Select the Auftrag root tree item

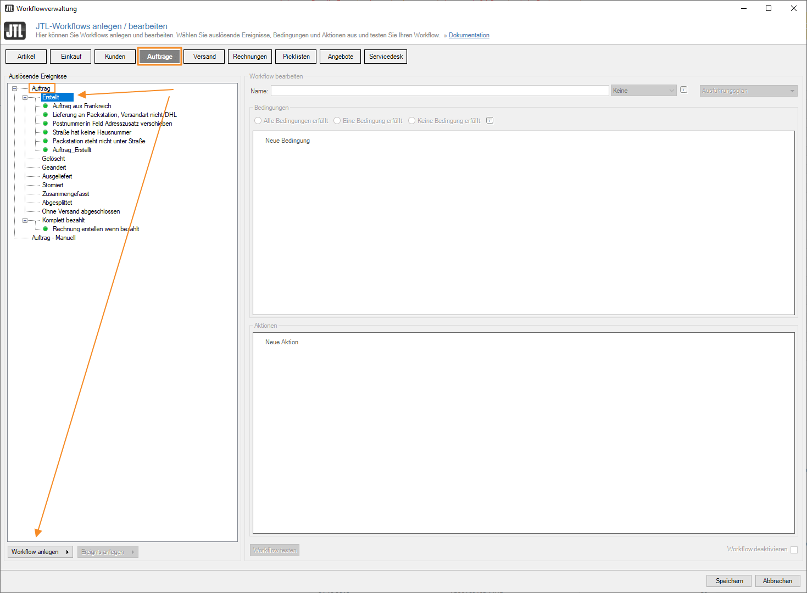pyautogui.click(x=41, y=88)
